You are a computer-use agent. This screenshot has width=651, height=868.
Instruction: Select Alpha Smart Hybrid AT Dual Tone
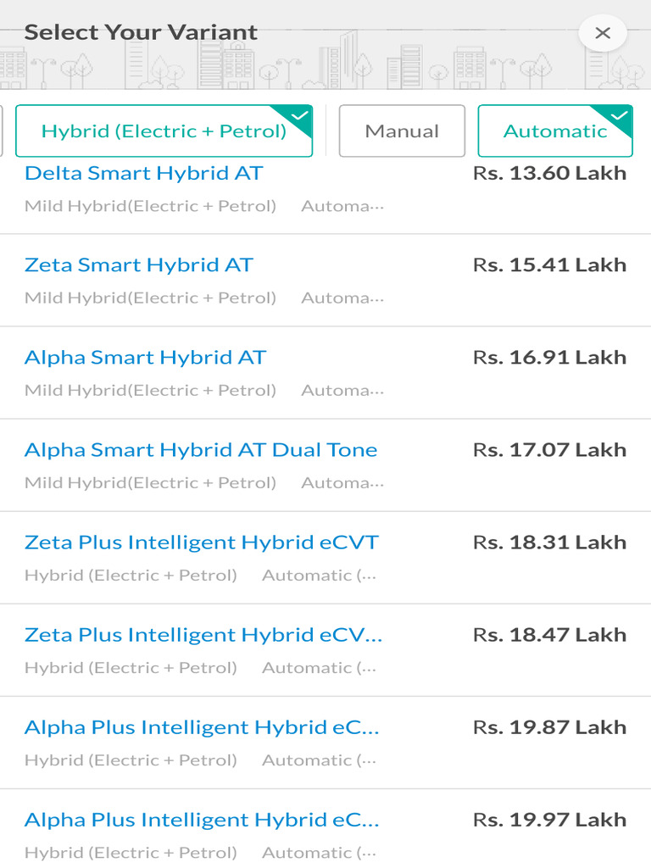coord(201,450)
